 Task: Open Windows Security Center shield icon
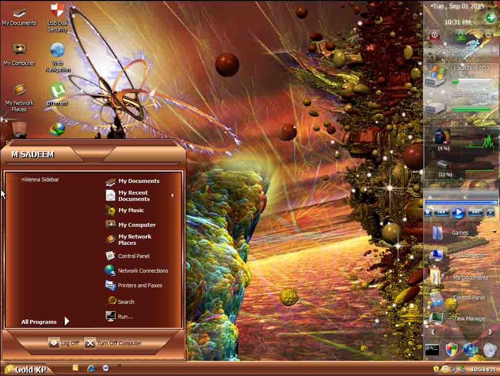tap(451, 350)
